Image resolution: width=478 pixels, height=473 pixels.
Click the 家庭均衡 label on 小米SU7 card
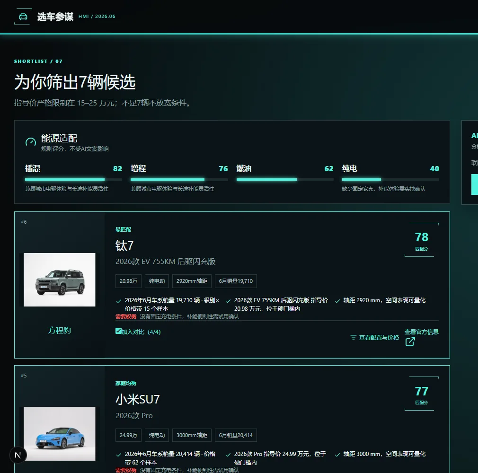point(126,383)
